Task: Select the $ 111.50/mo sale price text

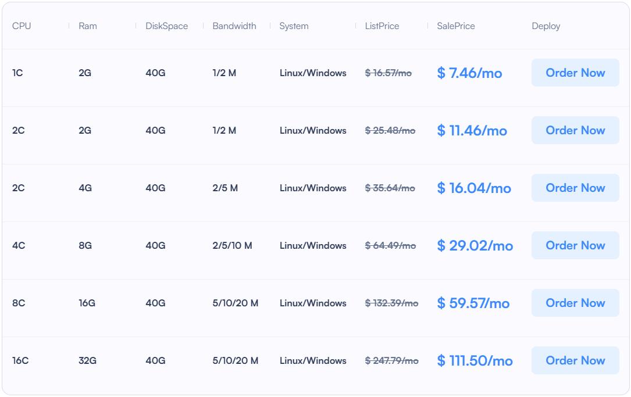Action: (475, 361)
